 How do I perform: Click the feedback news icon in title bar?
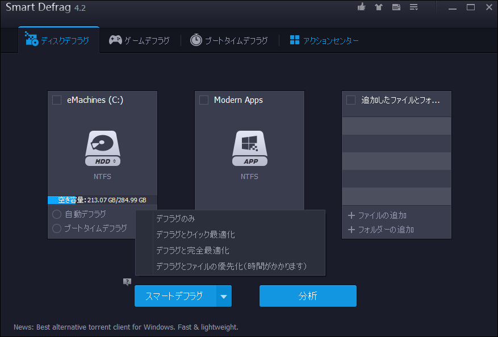tap(396, 7)
